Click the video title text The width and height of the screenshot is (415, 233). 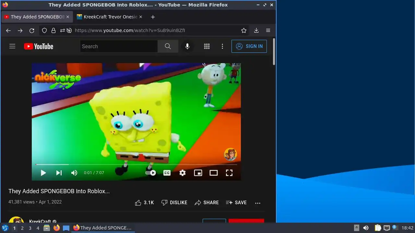pyautogui.click(x=59, y=191)
